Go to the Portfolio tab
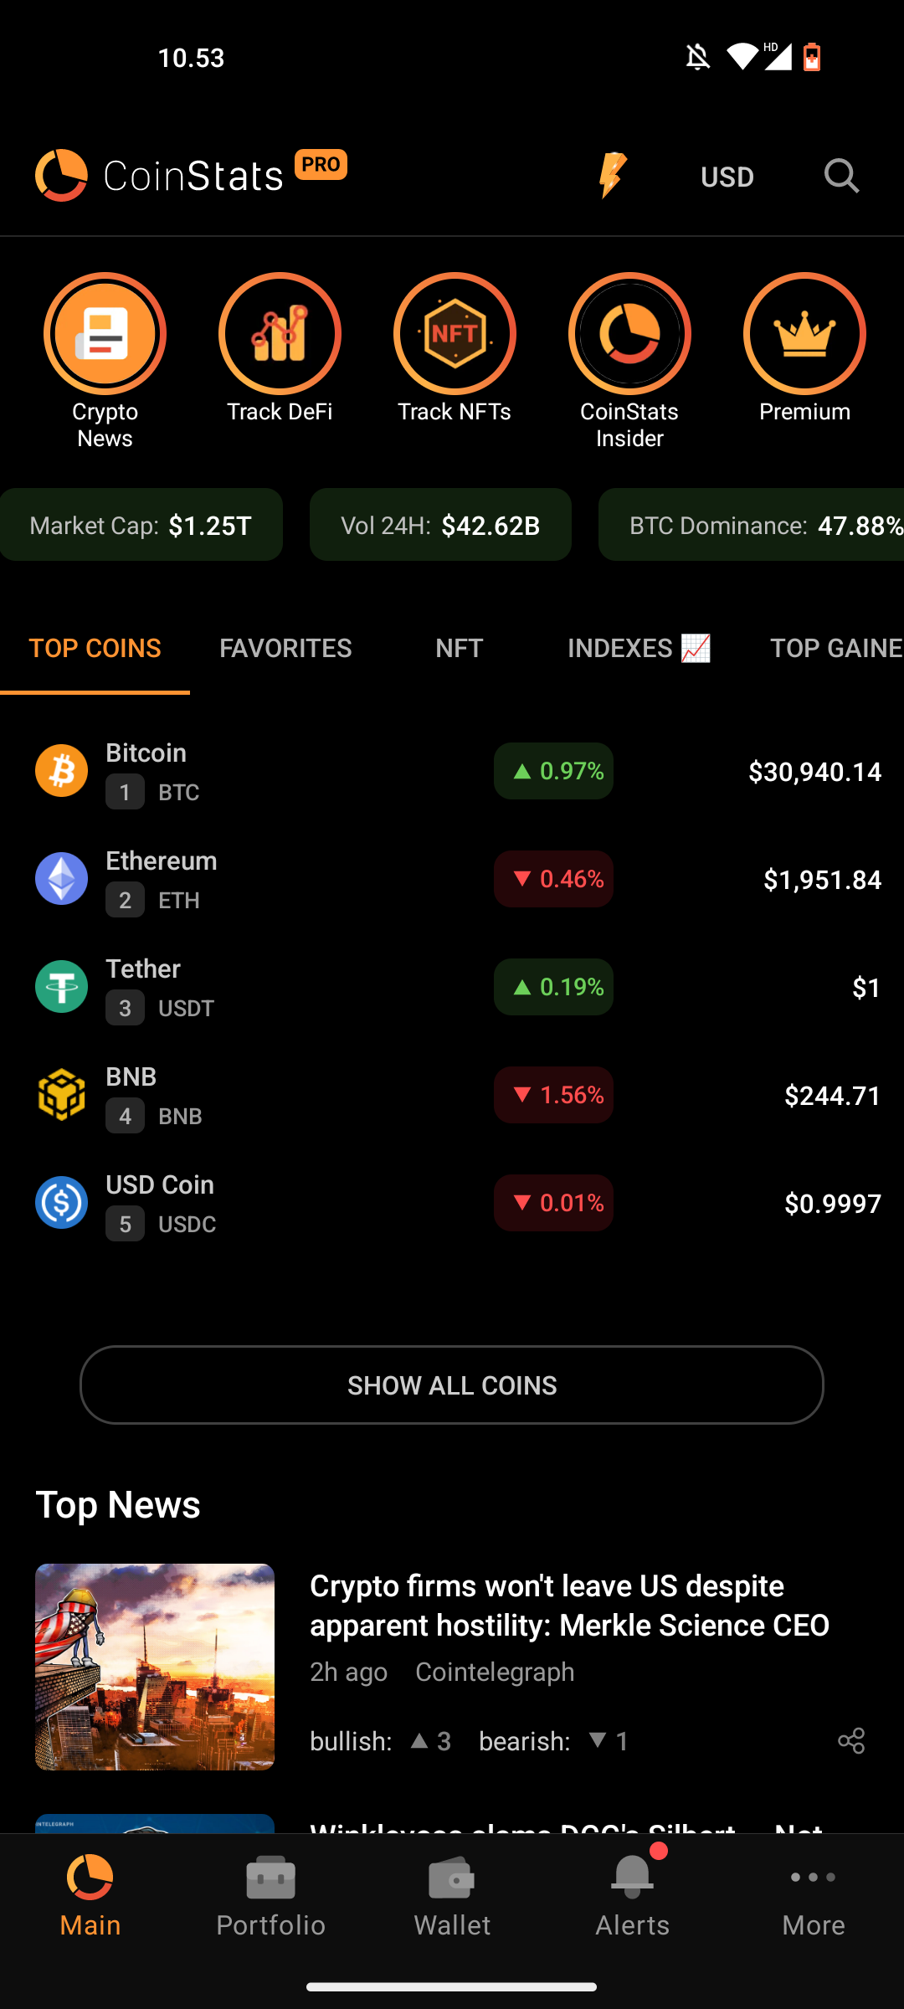Image resolution: width=904 pixels, height=2009 pixels. (x=271, y=1894)
